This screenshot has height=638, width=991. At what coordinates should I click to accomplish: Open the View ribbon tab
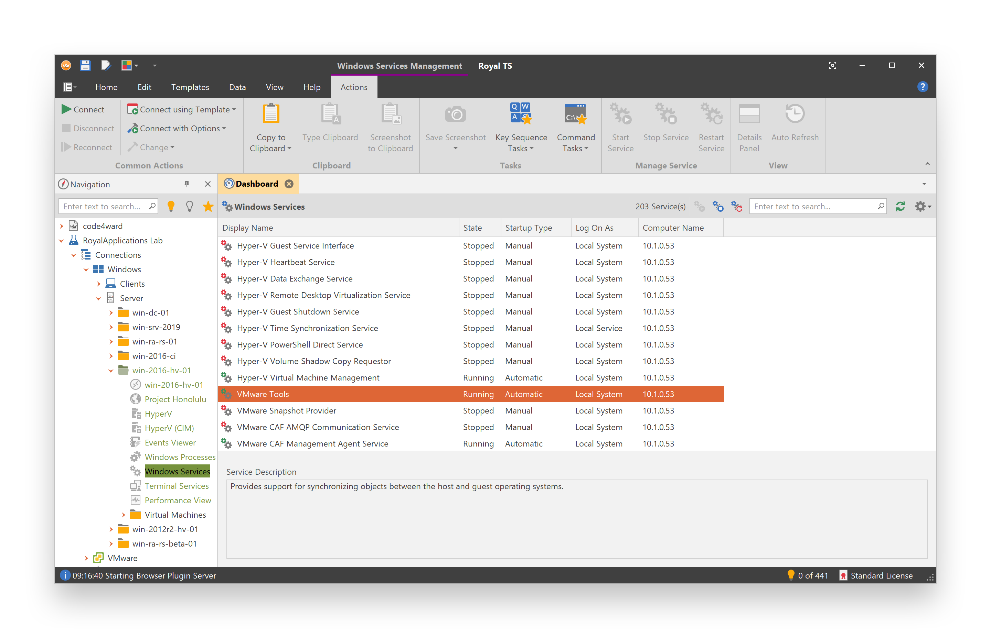(x=275, y=87)
